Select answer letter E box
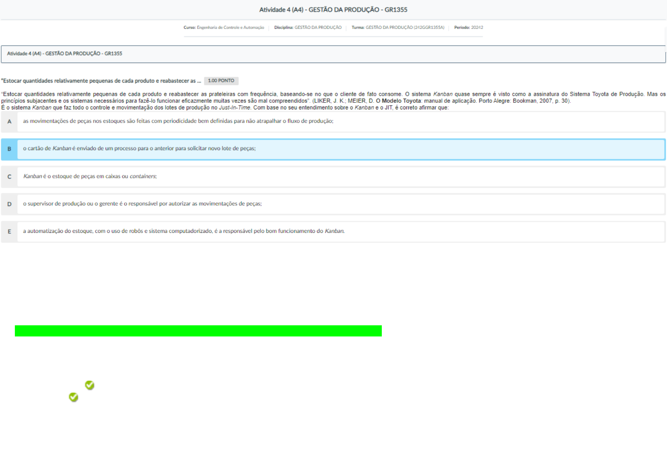Image resolution: width=667 pixels, height=457 pixels. (9, 232)
